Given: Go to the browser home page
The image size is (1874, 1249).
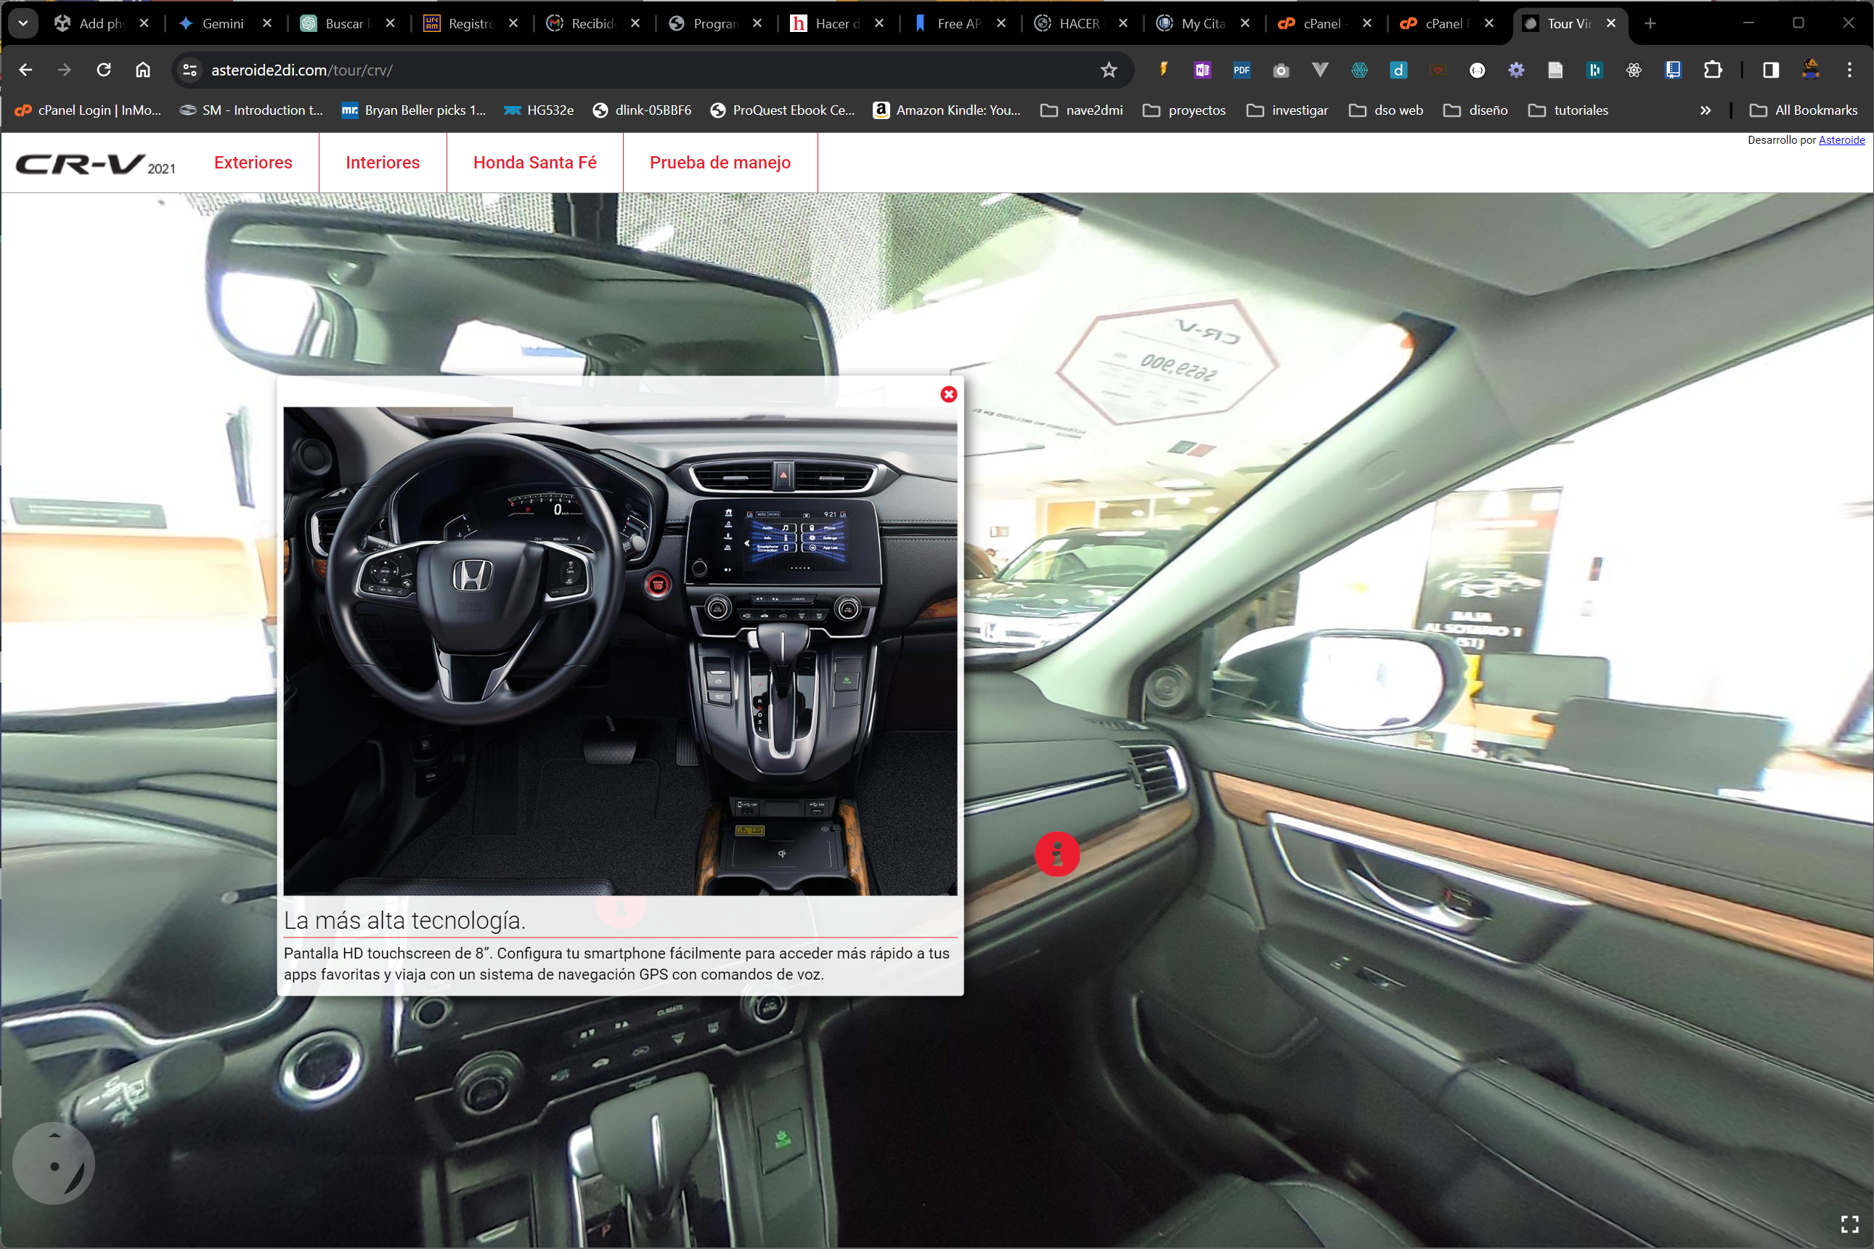Looking at the screenshot, I should pyautogui.click(x=142, y=70).
